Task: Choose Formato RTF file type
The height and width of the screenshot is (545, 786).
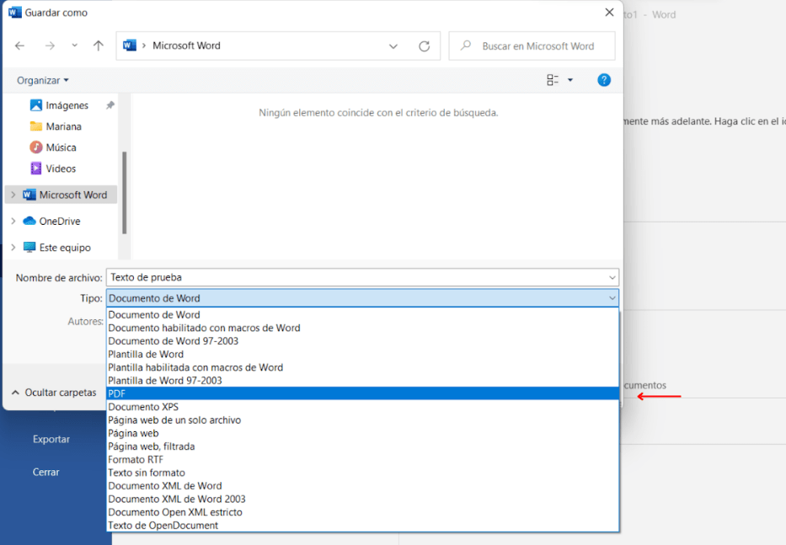Action: [x=136, y=459]
